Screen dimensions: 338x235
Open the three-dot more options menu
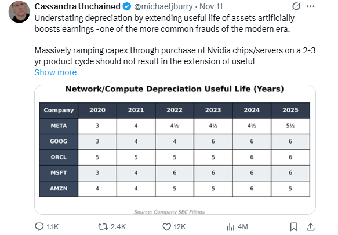click(x=310, y=6)
